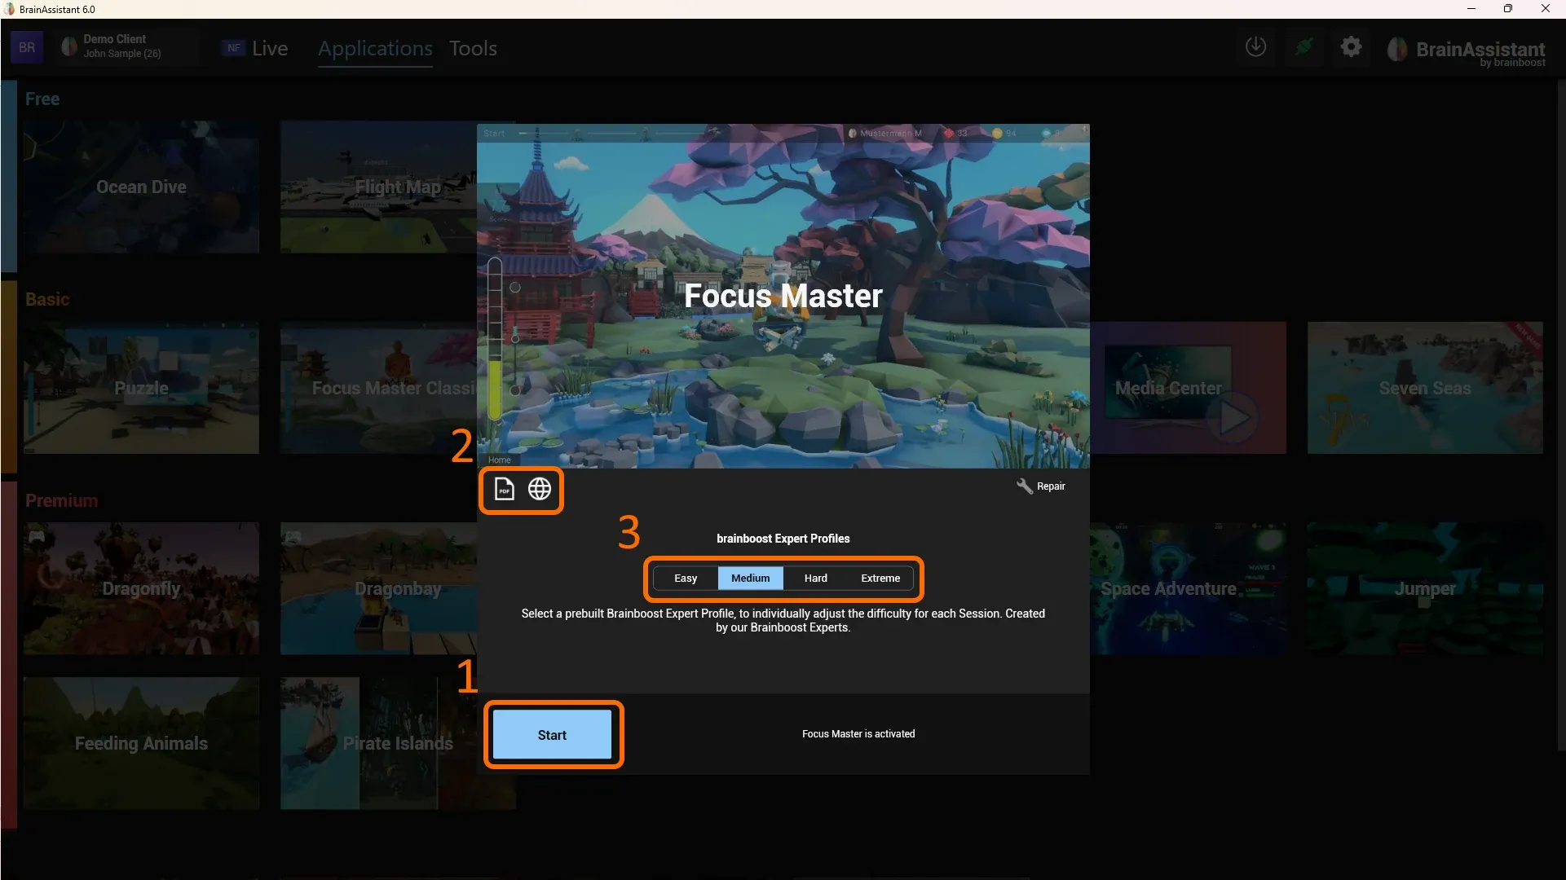Click the BR badge icon
1566x880 pixels.
coord(27,47)
